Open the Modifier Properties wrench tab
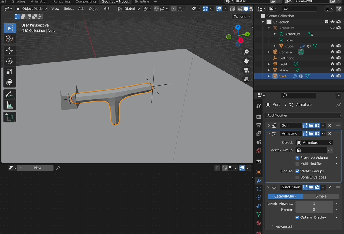The image size is (344, 234). [258, 181]
